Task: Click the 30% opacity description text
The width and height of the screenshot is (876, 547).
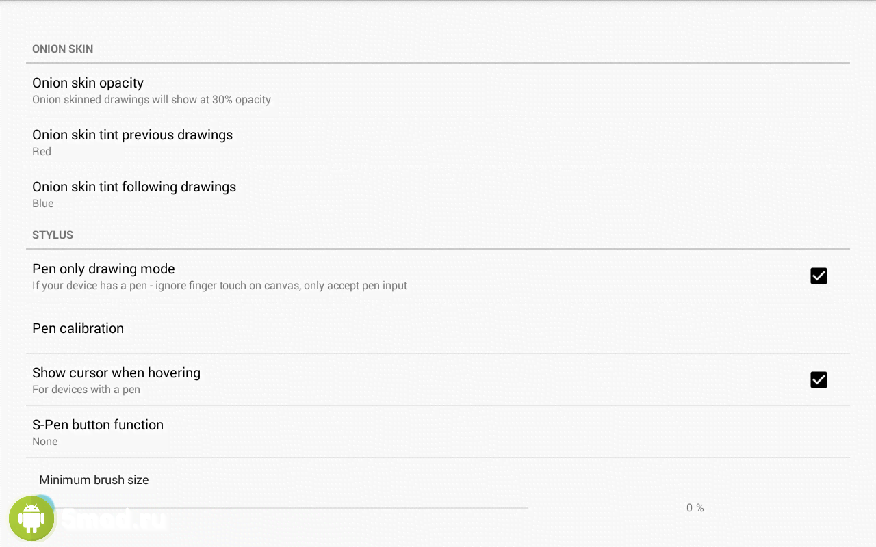Action: tap(151, 100)
